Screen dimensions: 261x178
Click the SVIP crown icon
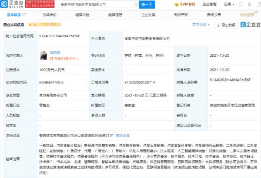tap(177, 4)
